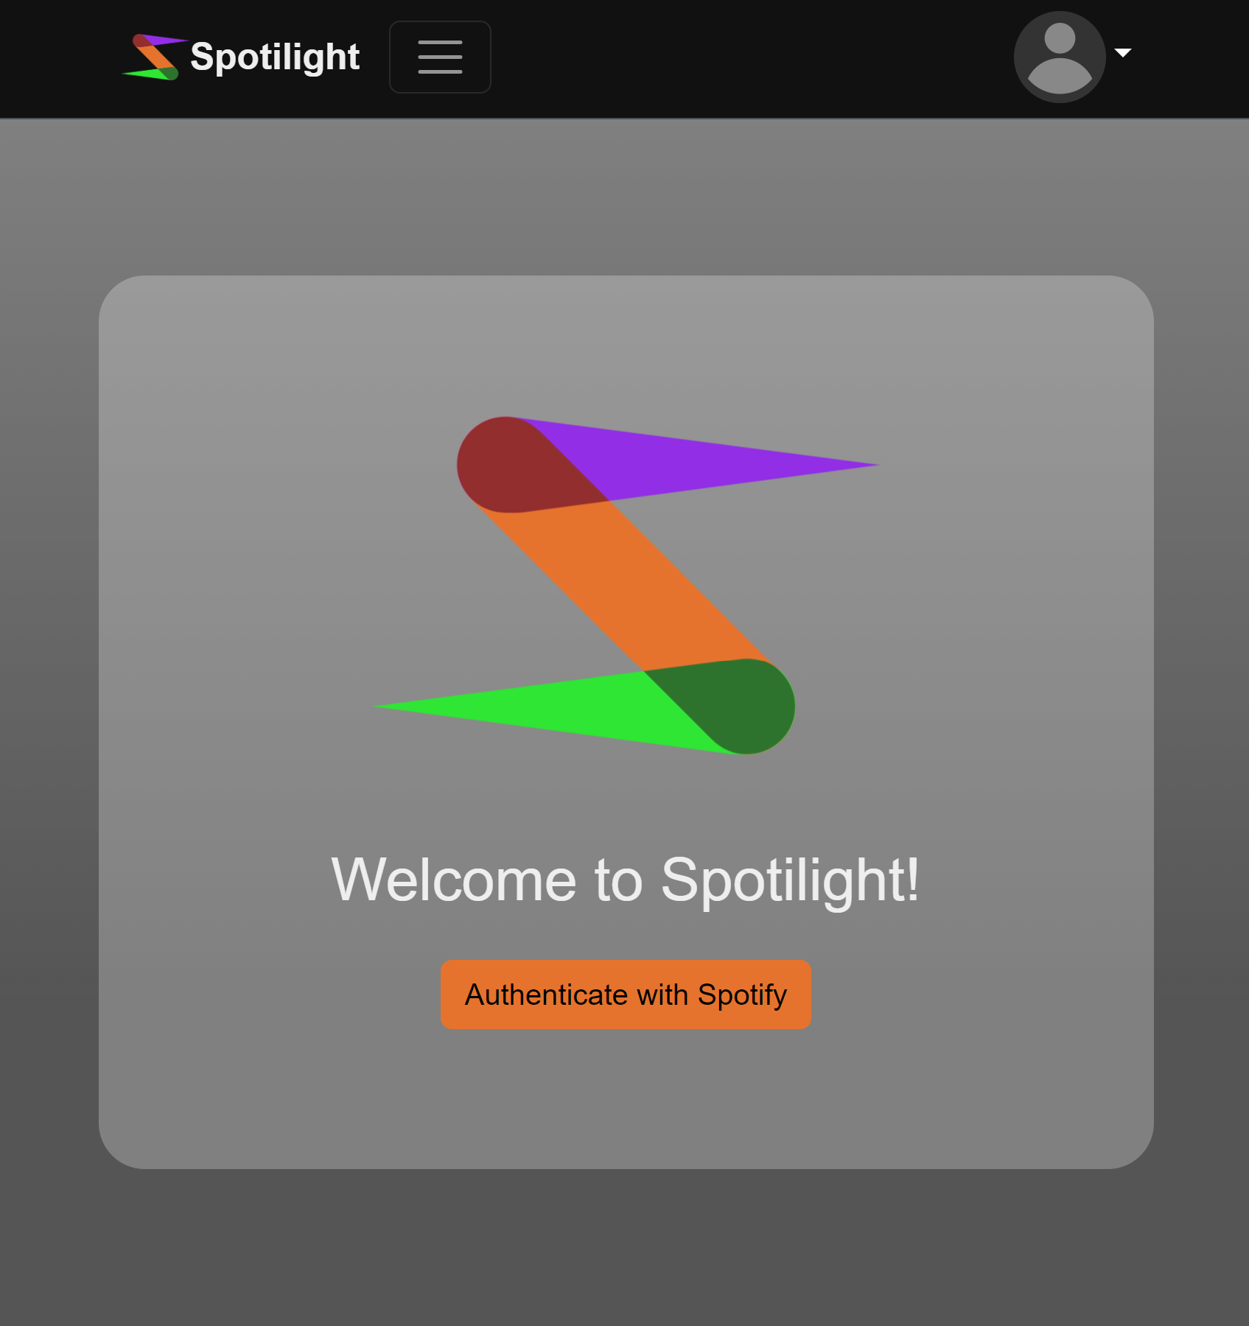Open the hamburger navigation menu
Screen dimensions: 1249x1326
(x=440, y=57)
